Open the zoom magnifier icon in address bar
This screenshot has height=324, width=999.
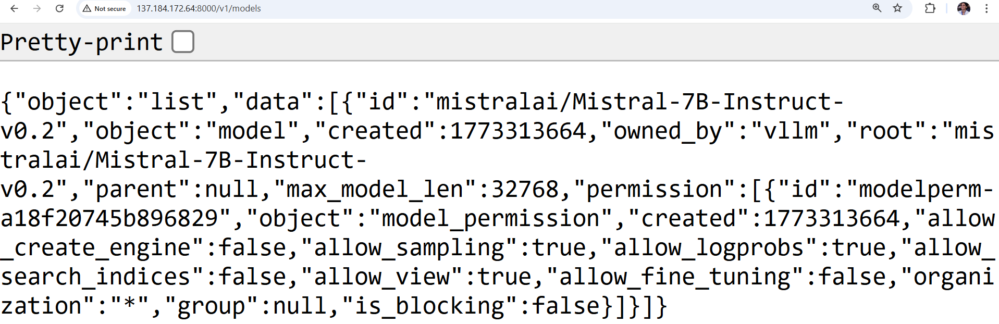(877, 8)
